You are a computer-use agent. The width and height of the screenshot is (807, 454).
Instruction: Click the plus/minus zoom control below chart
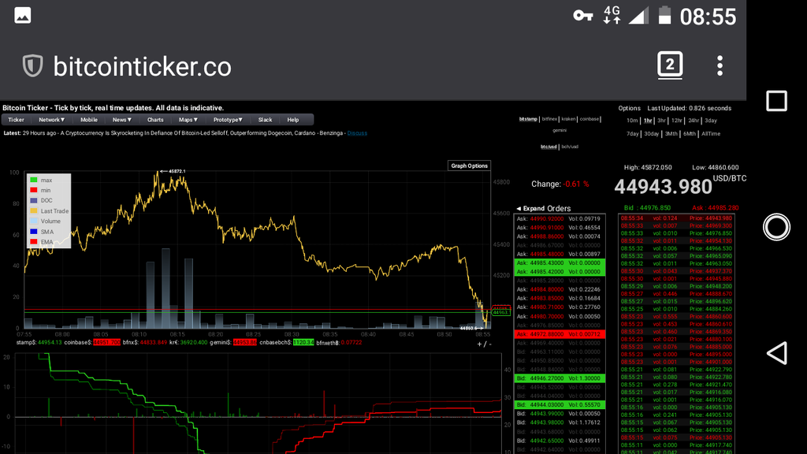click(484, 344)
